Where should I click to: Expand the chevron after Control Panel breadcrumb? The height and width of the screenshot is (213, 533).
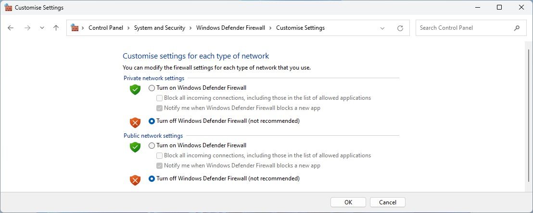click(x=129, y=28)
